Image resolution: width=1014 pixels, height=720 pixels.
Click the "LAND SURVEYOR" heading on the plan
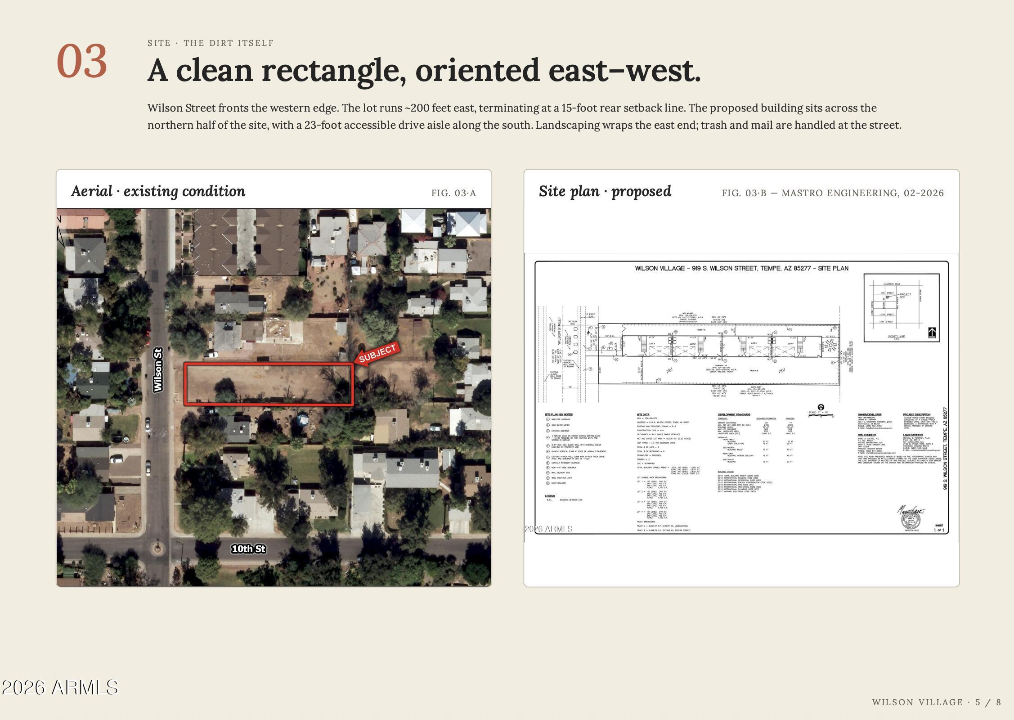[912, 435]
